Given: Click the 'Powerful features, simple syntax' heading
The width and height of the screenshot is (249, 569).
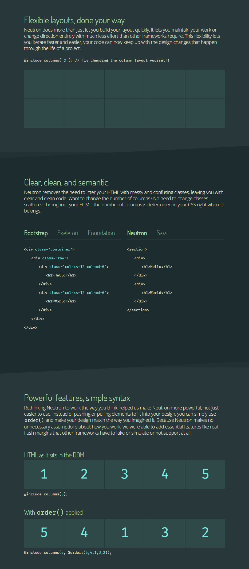Looking at the screenshot, I should [x=77, y=398].
